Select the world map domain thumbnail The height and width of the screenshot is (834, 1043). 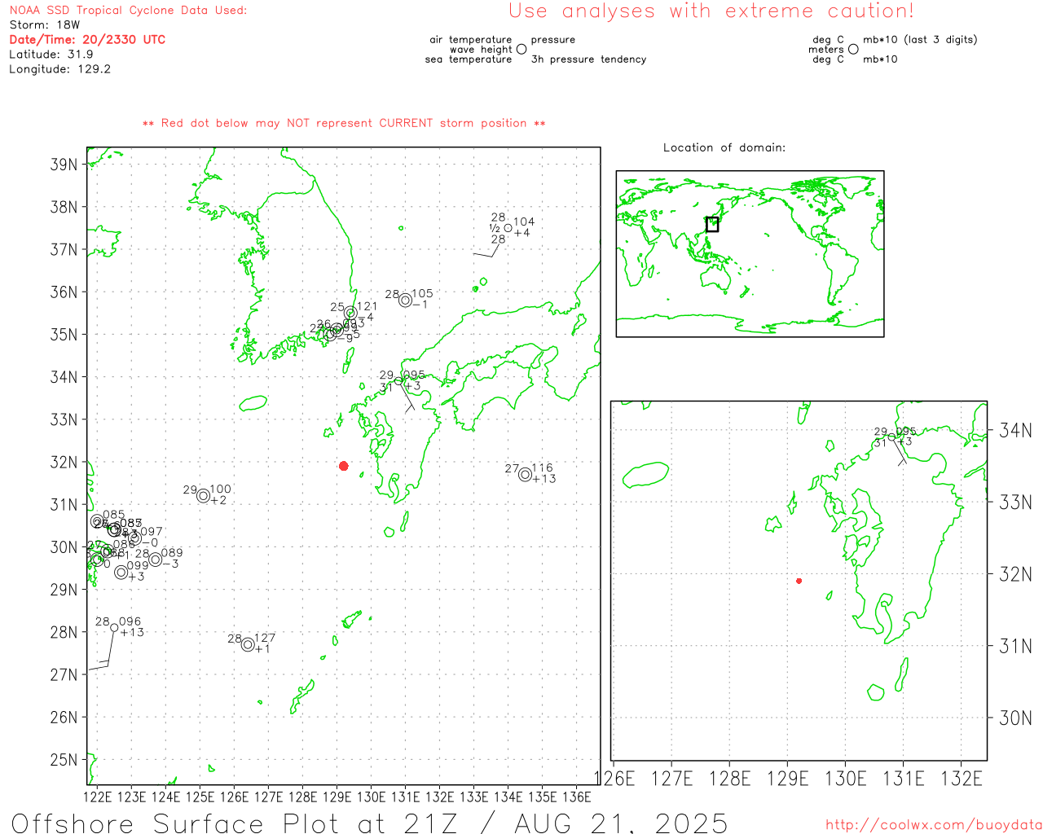pos(750,254)
